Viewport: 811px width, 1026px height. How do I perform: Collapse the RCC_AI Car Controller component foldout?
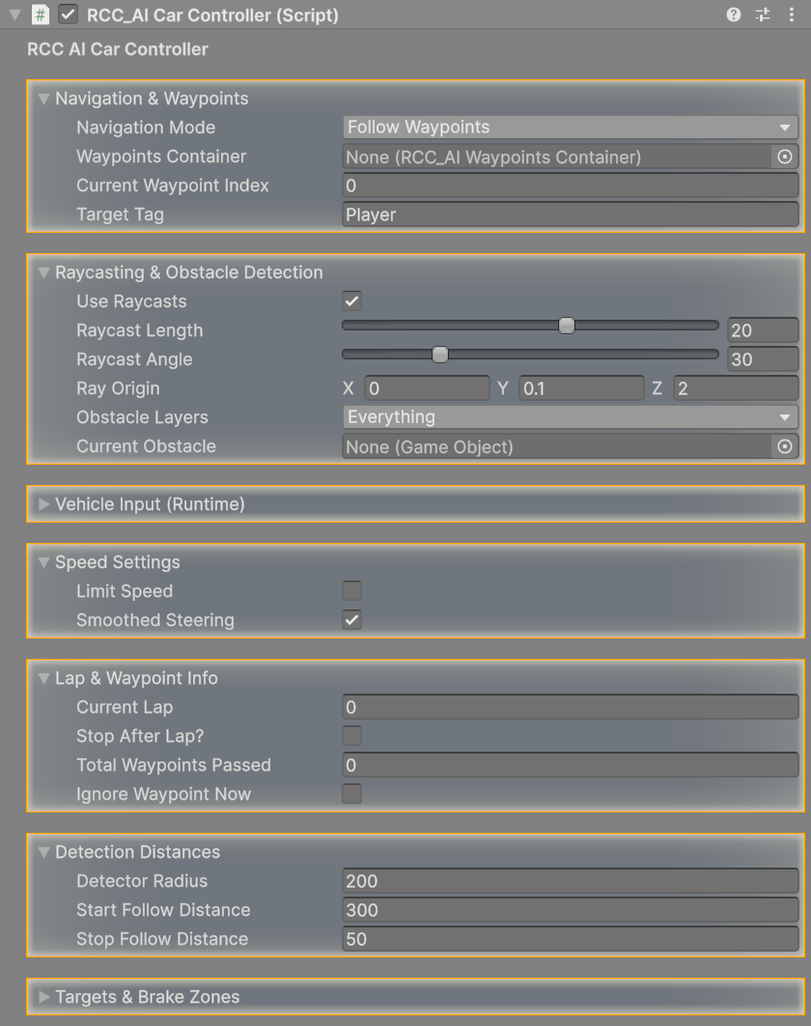click(x=14, y=14)
